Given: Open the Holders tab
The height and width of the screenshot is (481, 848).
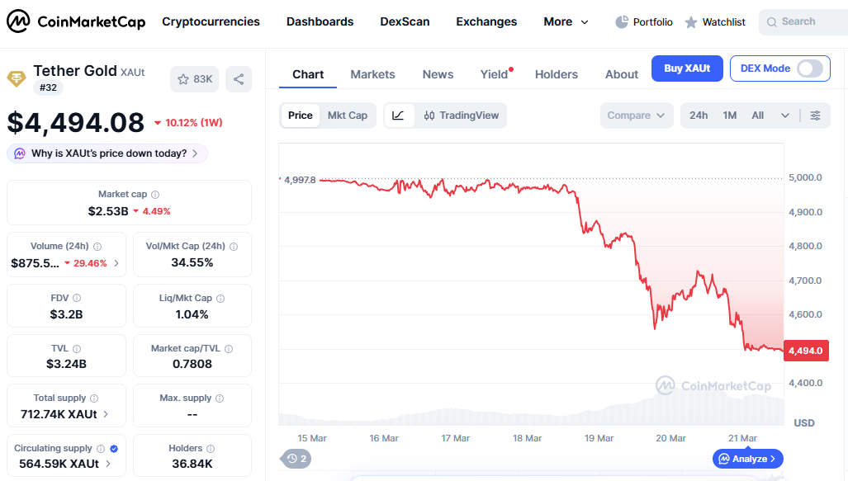Looking at the screenshot, I should click(x=556, y=74).
